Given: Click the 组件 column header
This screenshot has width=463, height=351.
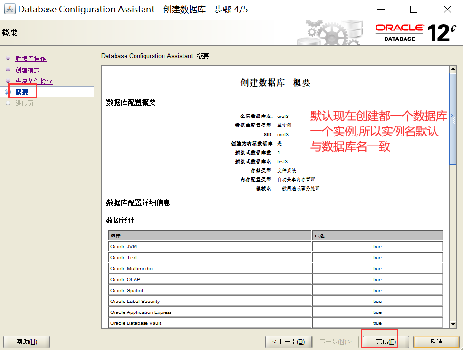Looking at the screenshot, I should pyautogui.click(x=210, y=235).
